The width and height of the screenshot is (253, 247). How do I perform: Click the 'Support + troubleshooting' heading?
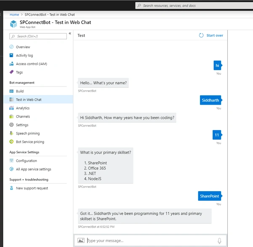click(29, 179)
